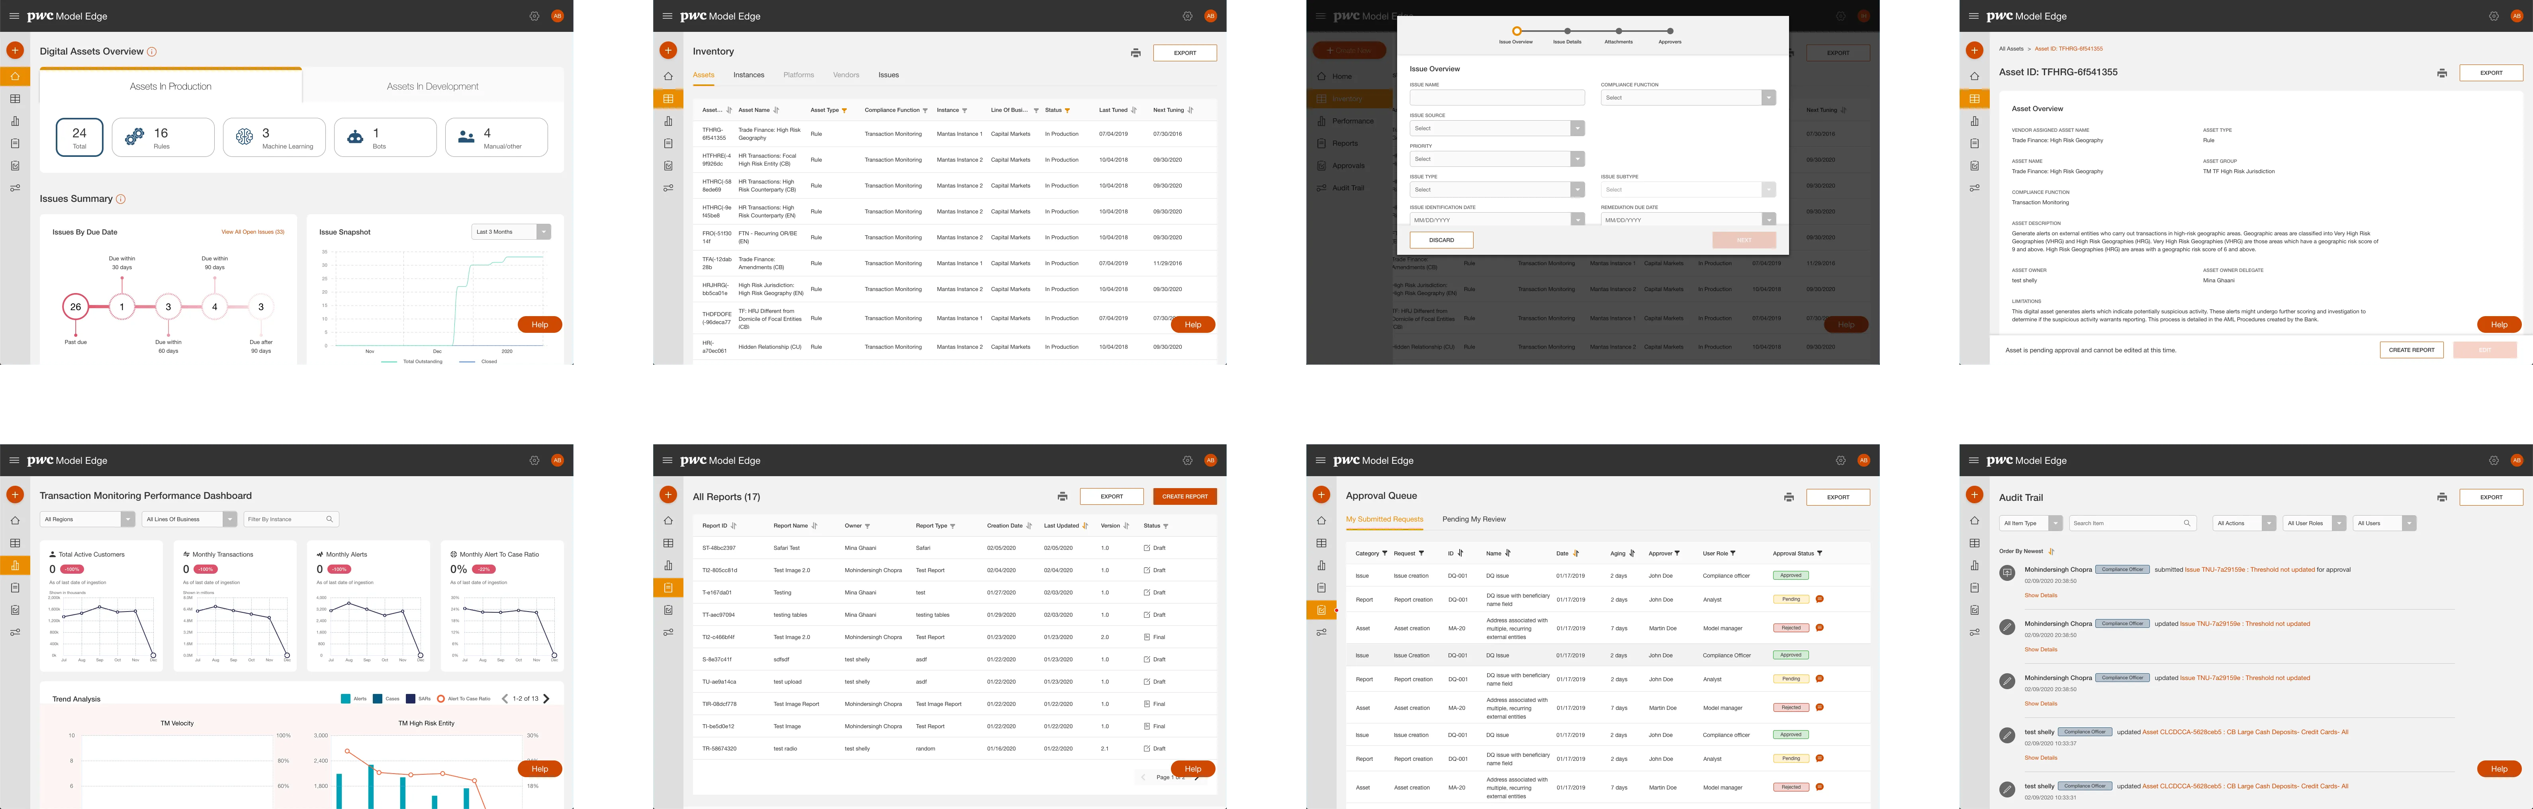This screenshot has height=809, width=2533.
Task: Click Approvals checklist icon in Performance Dashboard sidebar
Action: pyautogui.click(x=15, y=610)
